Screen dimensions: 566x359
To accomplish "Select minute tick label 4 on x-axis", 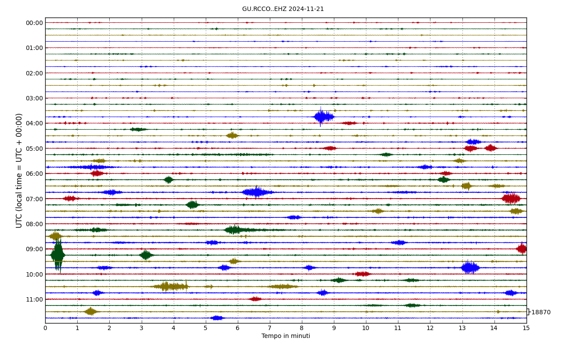I will [173, 328].
